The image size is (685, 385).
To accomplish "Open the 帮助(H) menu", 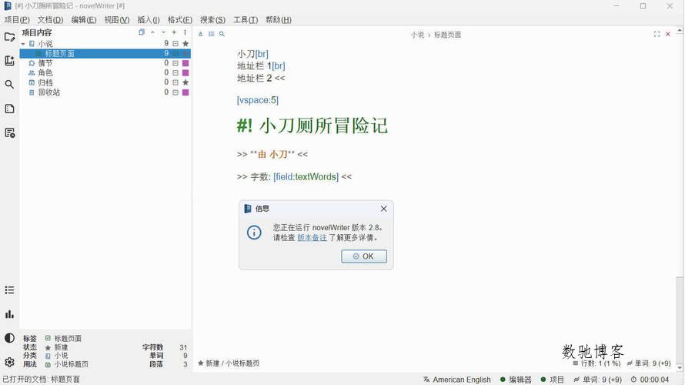I will pyautogui.click(x=279, y=20).
